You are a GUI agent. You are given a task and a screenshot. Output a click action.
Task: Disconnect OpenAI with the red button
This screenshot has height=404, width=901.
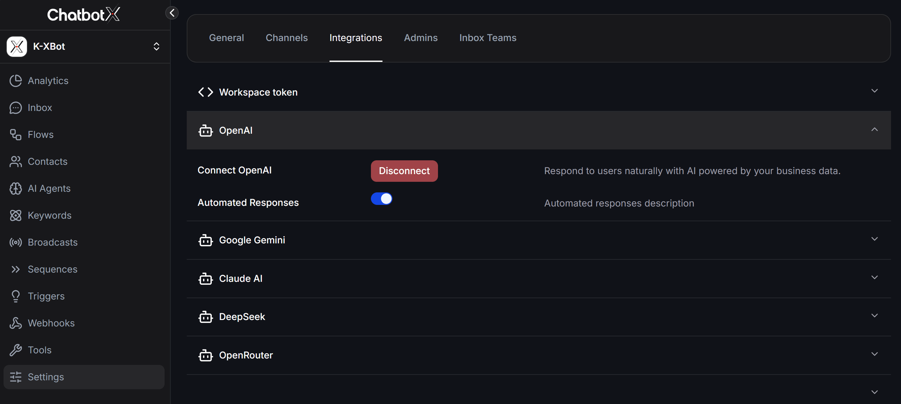(404, 171)
